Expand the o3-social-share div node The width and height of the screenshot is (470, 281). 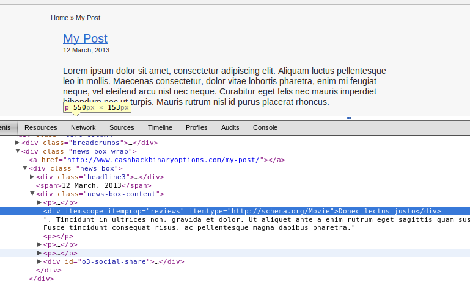coord(39,261)
